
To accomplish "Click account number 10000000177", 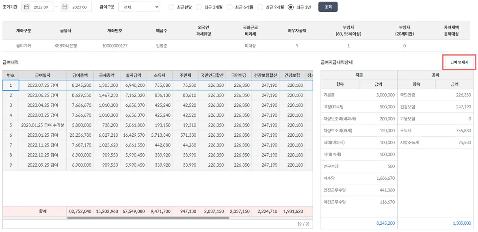I will pyautogui.click(x=115, y=46).
